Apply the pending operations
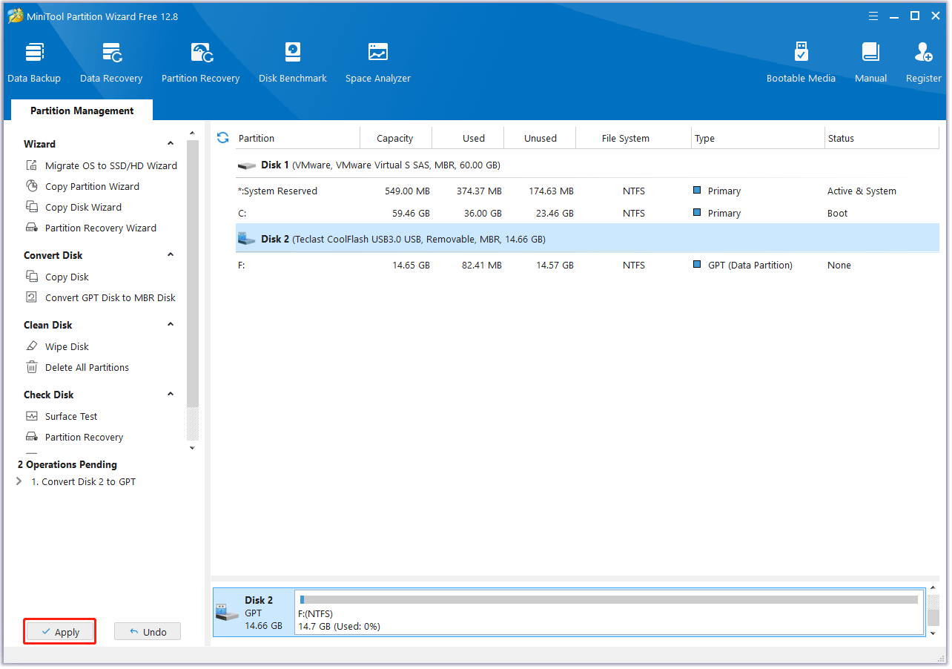The width and height of the screenshot is (952, 669). click(60, 632)
